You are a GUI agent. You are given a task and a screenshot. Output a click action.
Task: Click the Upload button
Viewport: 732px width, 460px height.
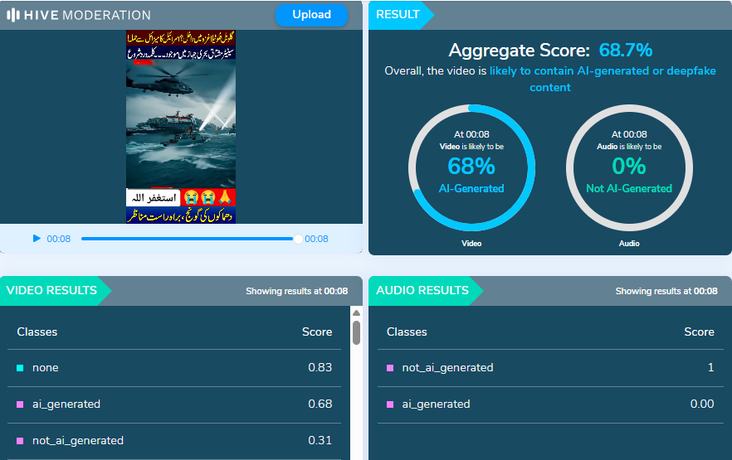tap(311, 15)
